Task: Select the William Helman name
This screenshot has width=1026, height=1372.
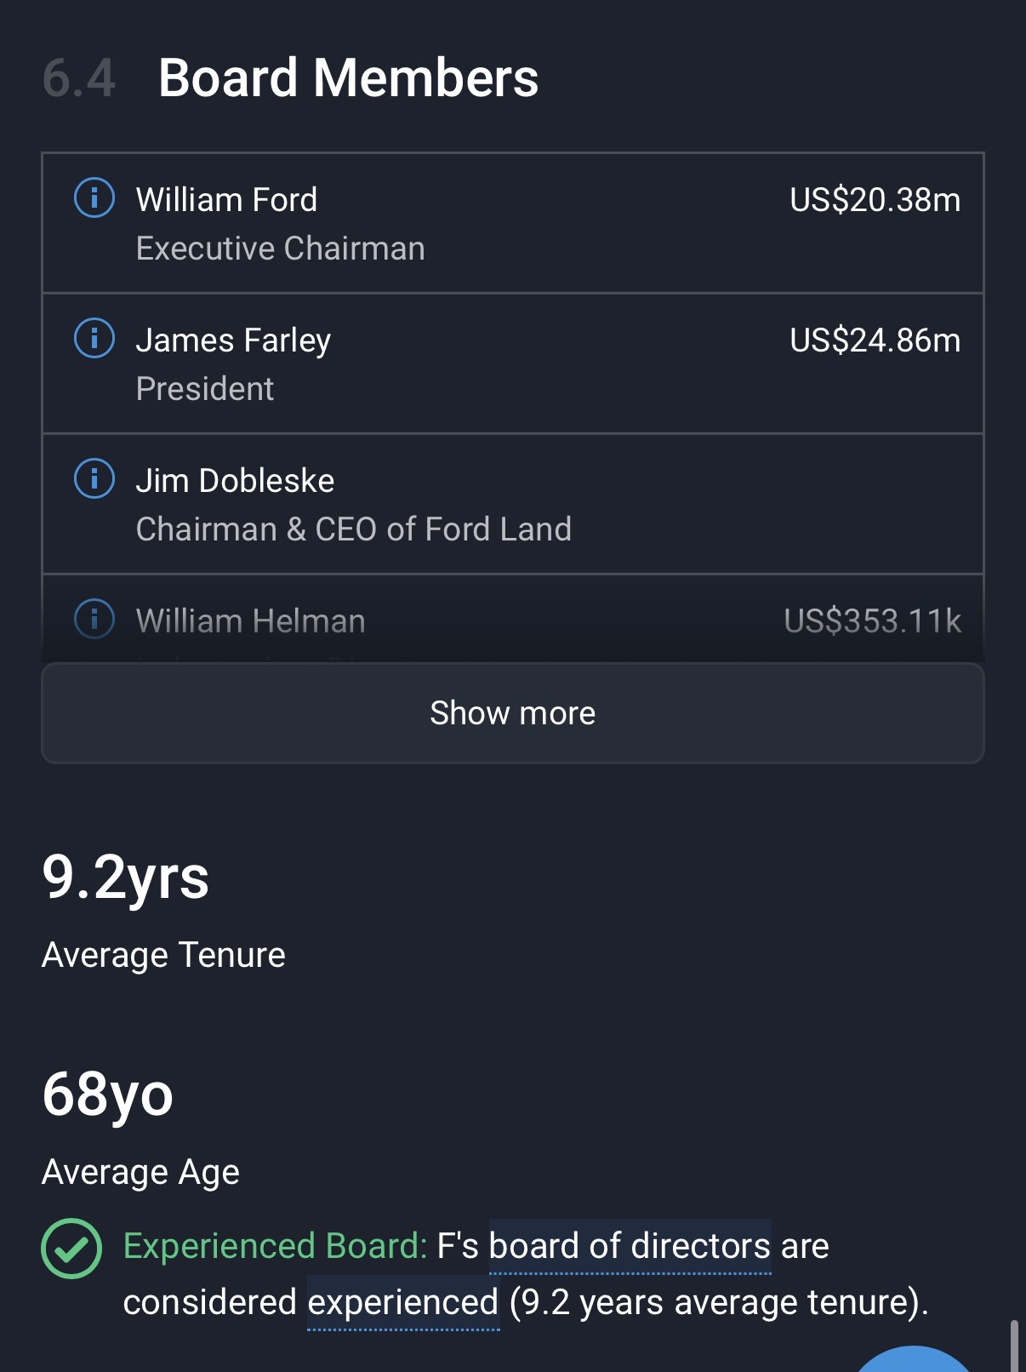Action: tap(250, 621)
